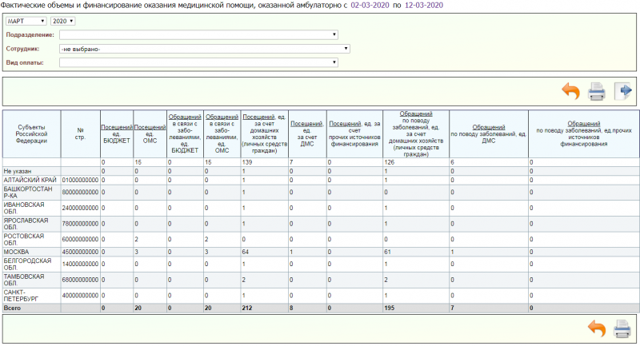Expand the Вид оплаты dropdown
Screen dimensions: 640x346
(x=198, y=62)
